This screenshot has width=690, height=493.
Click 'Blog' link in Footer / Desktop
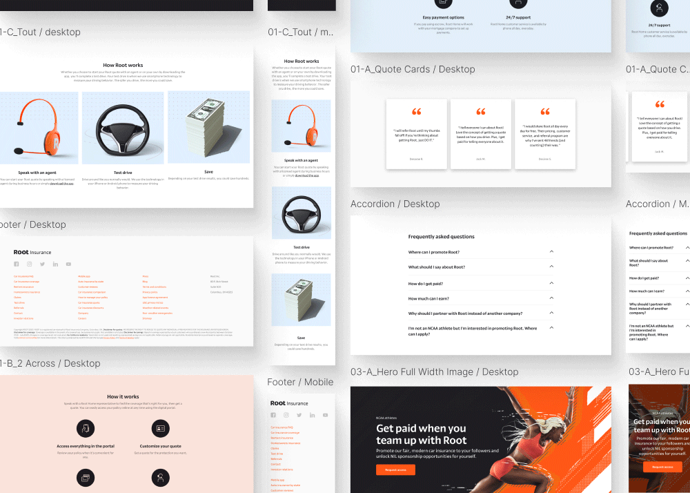(x=145, y=282)
